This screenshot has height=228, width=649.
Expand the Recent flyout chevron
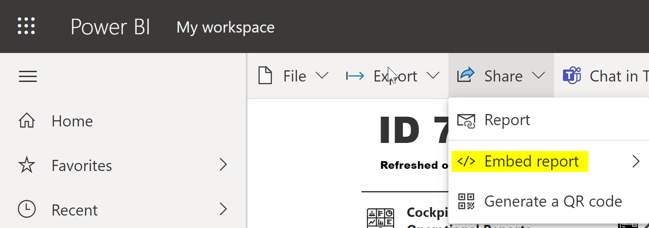(x=224, y=209)
